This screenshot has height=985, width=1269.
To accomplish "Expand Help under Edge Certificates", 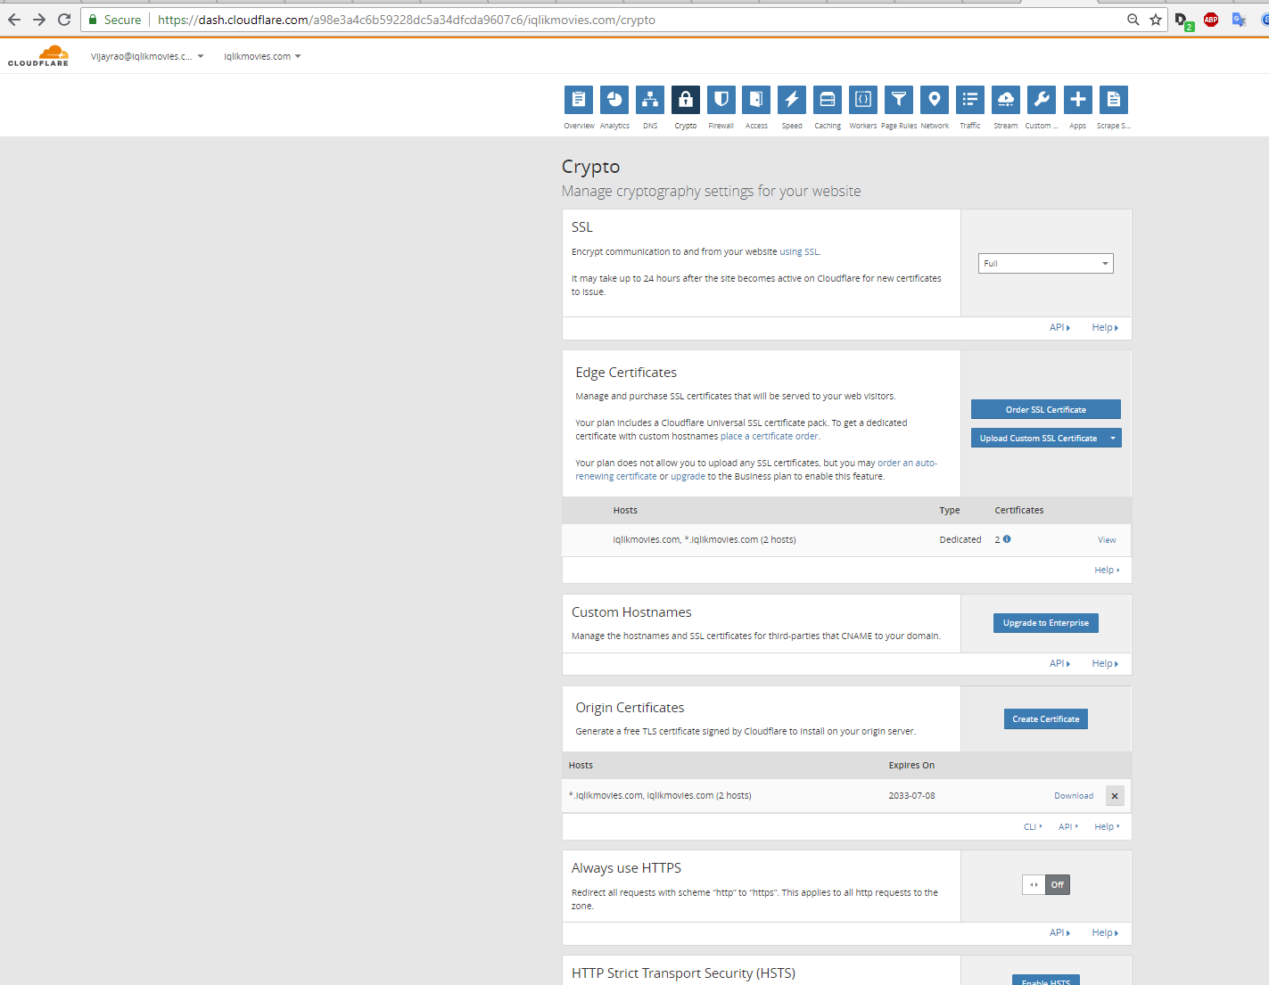I will [x=1107, y=570].
